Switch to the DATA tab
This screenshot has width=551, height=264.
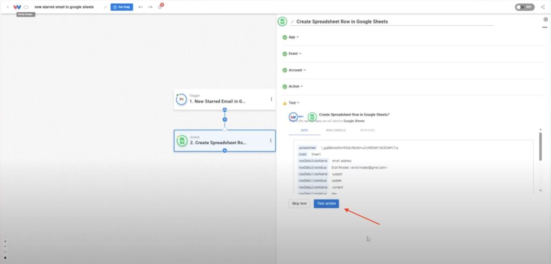click(305, 130)
